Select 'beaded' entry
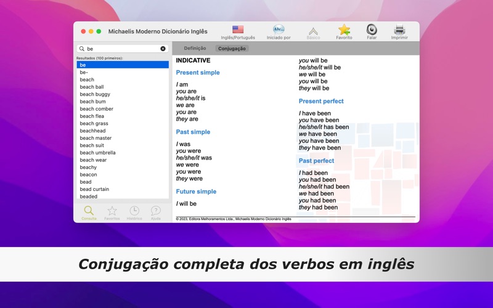 123,196
